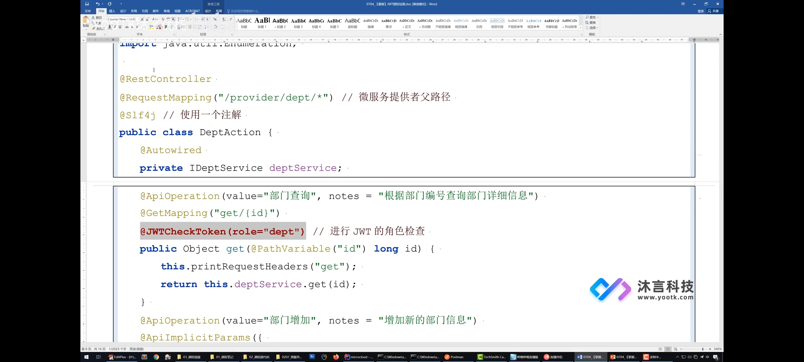Click the Windows Start button
This screenshot has height=362, width=804.
tap(86, 357)
